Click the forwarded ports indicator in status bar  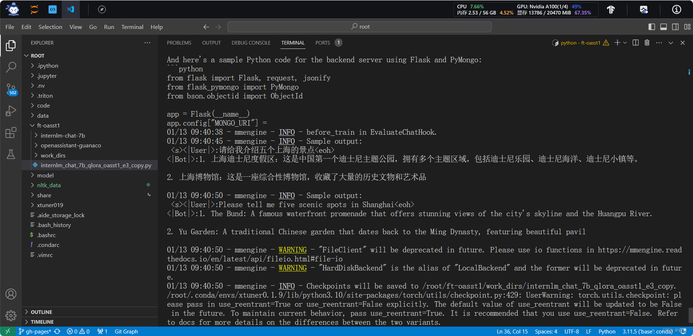[x=102, y=331]
